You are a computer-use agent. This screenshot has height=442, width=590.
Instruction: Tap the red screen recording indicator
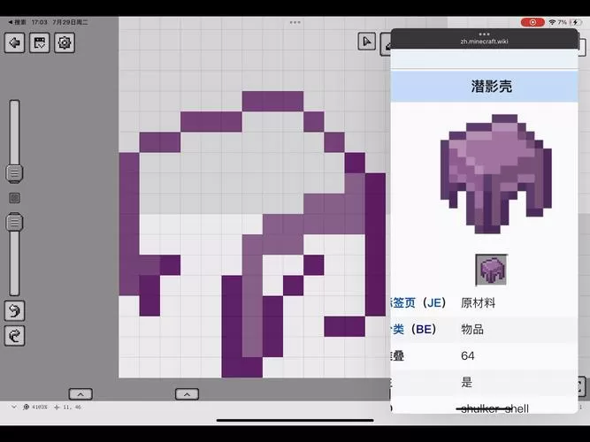tap(533, 22)
